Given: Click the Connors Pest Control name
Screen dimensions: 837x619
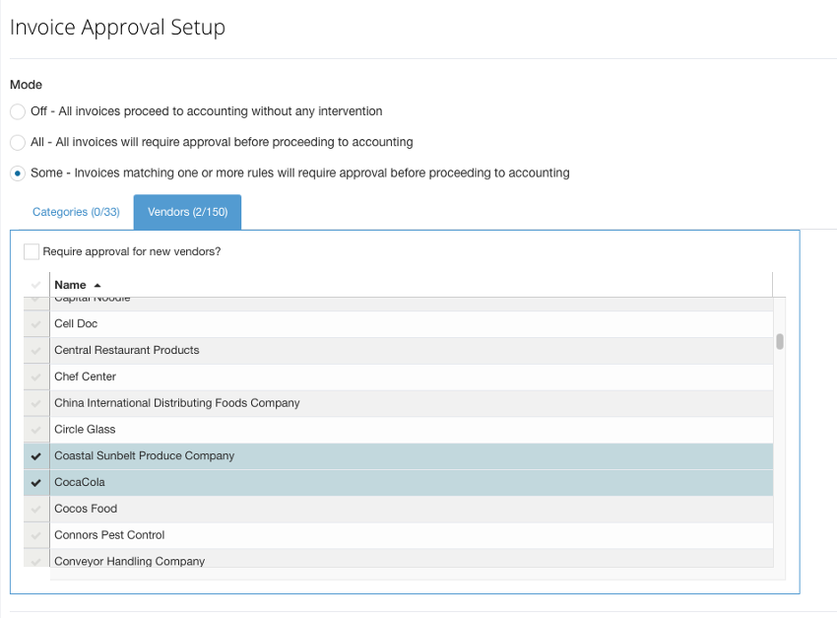Looking at the screenshot, I should point(109,535).
